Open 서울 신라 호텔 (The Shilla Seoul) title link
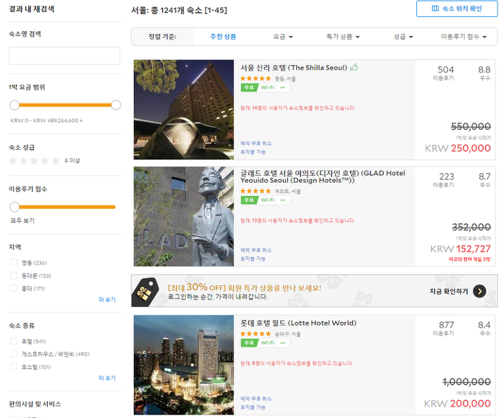 point(294,68)
